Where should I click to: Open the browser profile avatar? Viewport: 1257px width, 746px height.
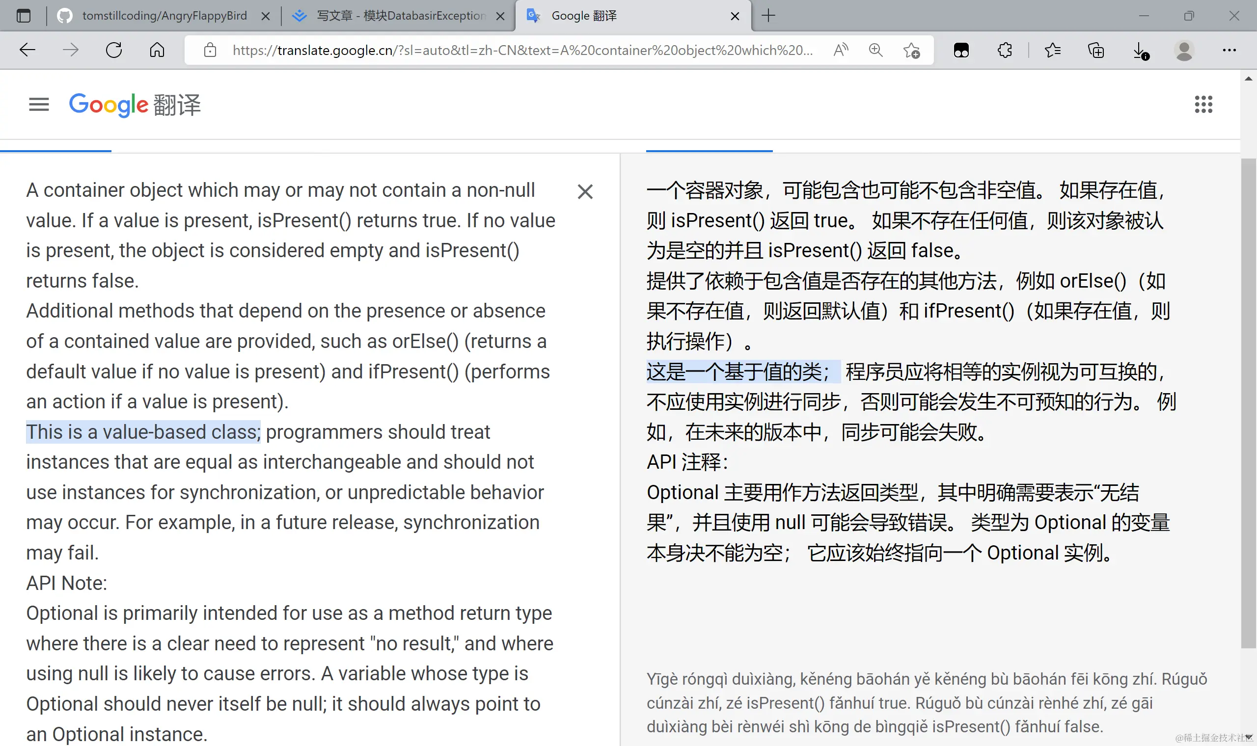(1183, 50)
